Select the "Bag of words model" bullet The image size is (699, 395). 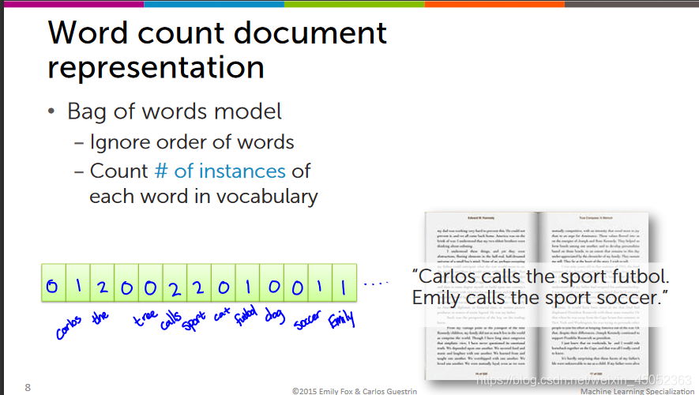(175, 111)
